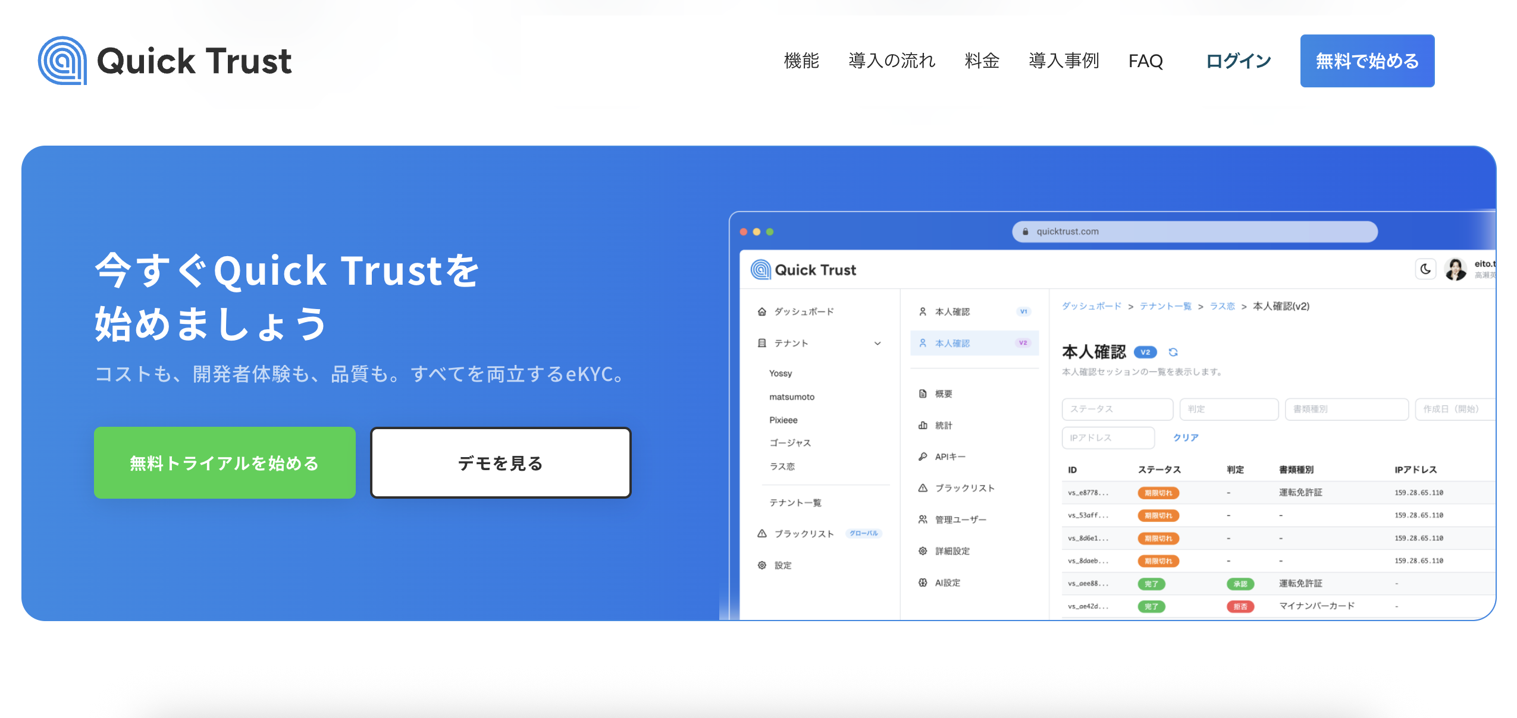
Task: Select tenant Yossy in sidebar
Action: 781,373
